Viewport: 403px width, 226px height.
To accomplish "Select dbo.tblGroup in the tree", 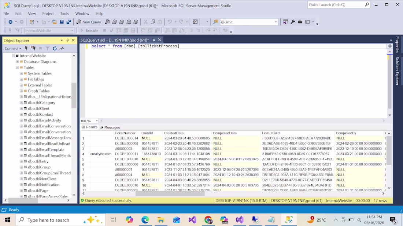I will point(39,167).
